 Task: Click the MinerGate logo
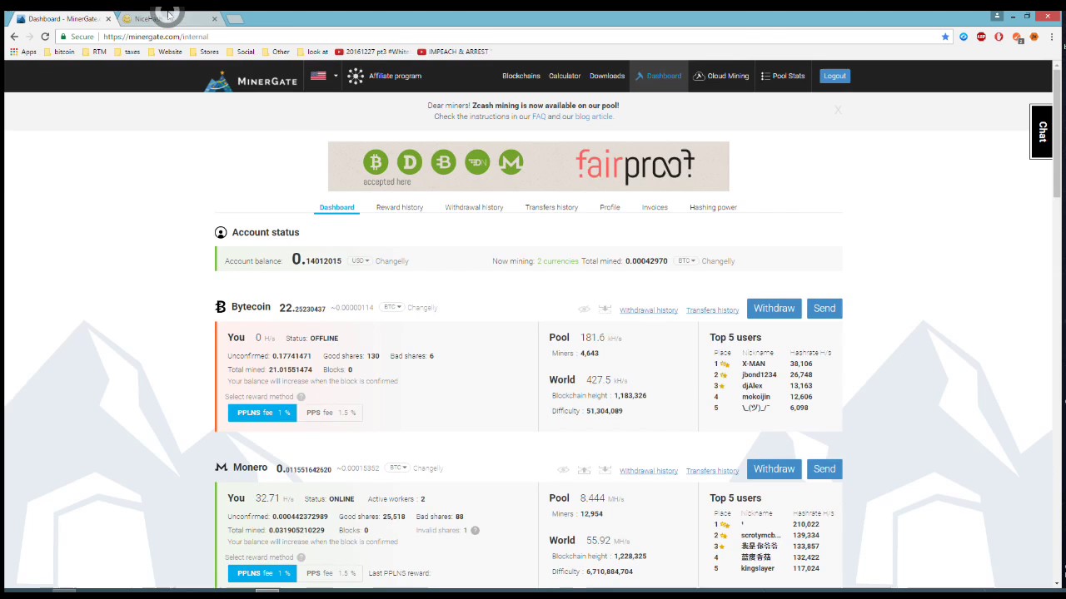click(x=252, y=80)
